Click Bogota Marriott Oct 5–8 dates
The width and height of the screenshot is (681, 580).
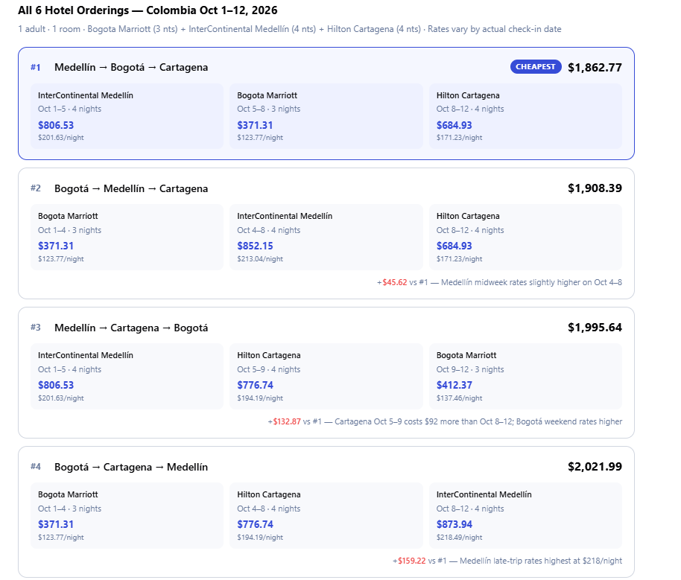[x=268, y=109]
